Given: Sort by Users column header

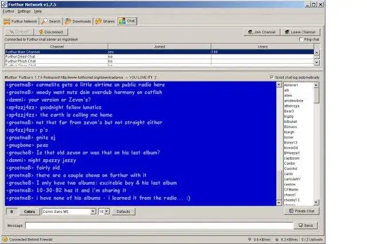Looking at the screenshot, I should (x=263, y=47).
